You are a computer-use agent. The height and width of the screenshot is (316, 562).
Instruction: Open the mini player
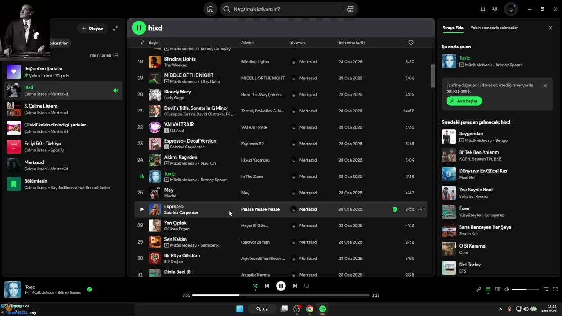(x=546, y=289)
